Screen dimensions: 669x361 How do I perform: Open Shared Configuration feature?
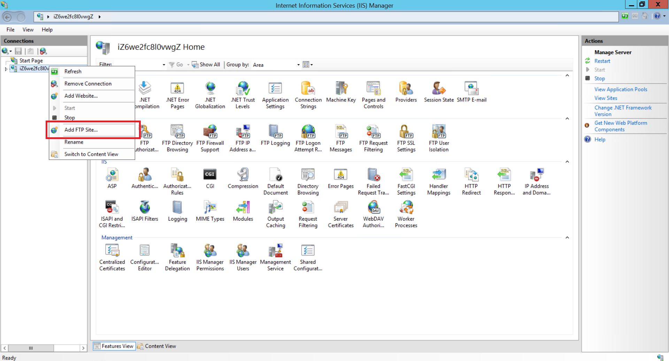[x=308, y=258]
